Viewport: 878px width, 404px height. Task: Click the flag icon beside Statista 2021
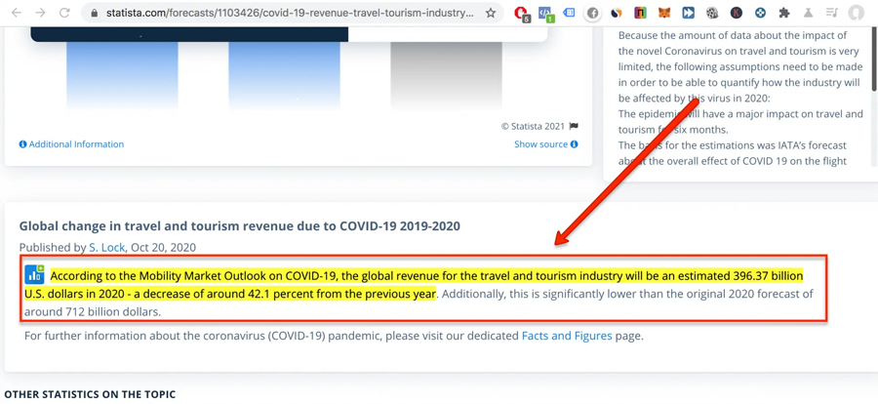coord(574,126)
